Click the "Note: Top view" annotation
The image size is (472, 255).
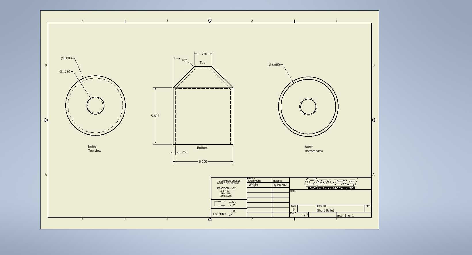pos(95,149)
